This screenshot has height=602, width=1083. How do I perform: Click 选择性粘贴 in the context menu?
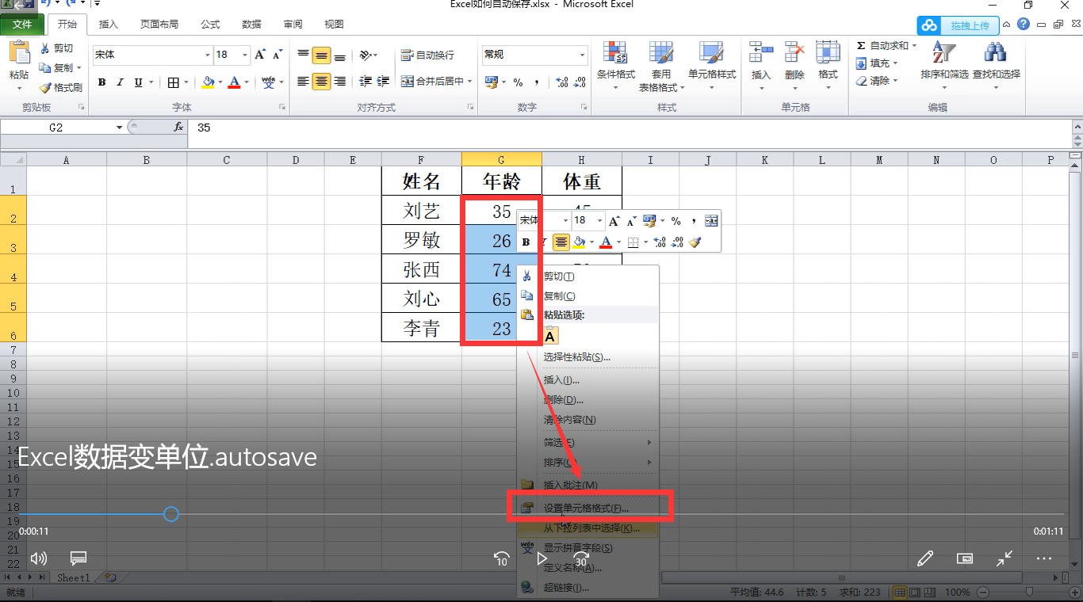pyautogui.click(x=576, y=357)
